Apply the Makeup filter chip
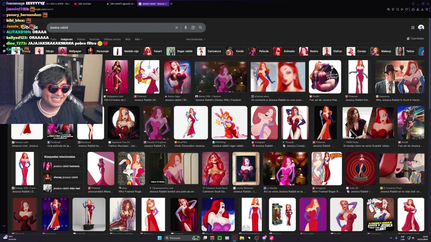Viewport: 431px width, 242px height. [382, 51]
